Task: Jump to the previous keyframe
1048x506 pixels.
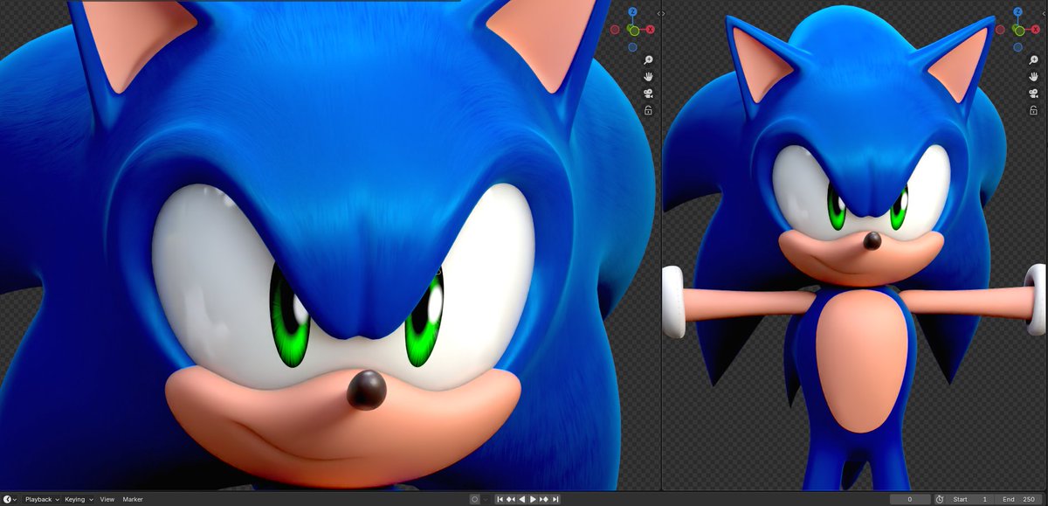Action: point(511,499)
